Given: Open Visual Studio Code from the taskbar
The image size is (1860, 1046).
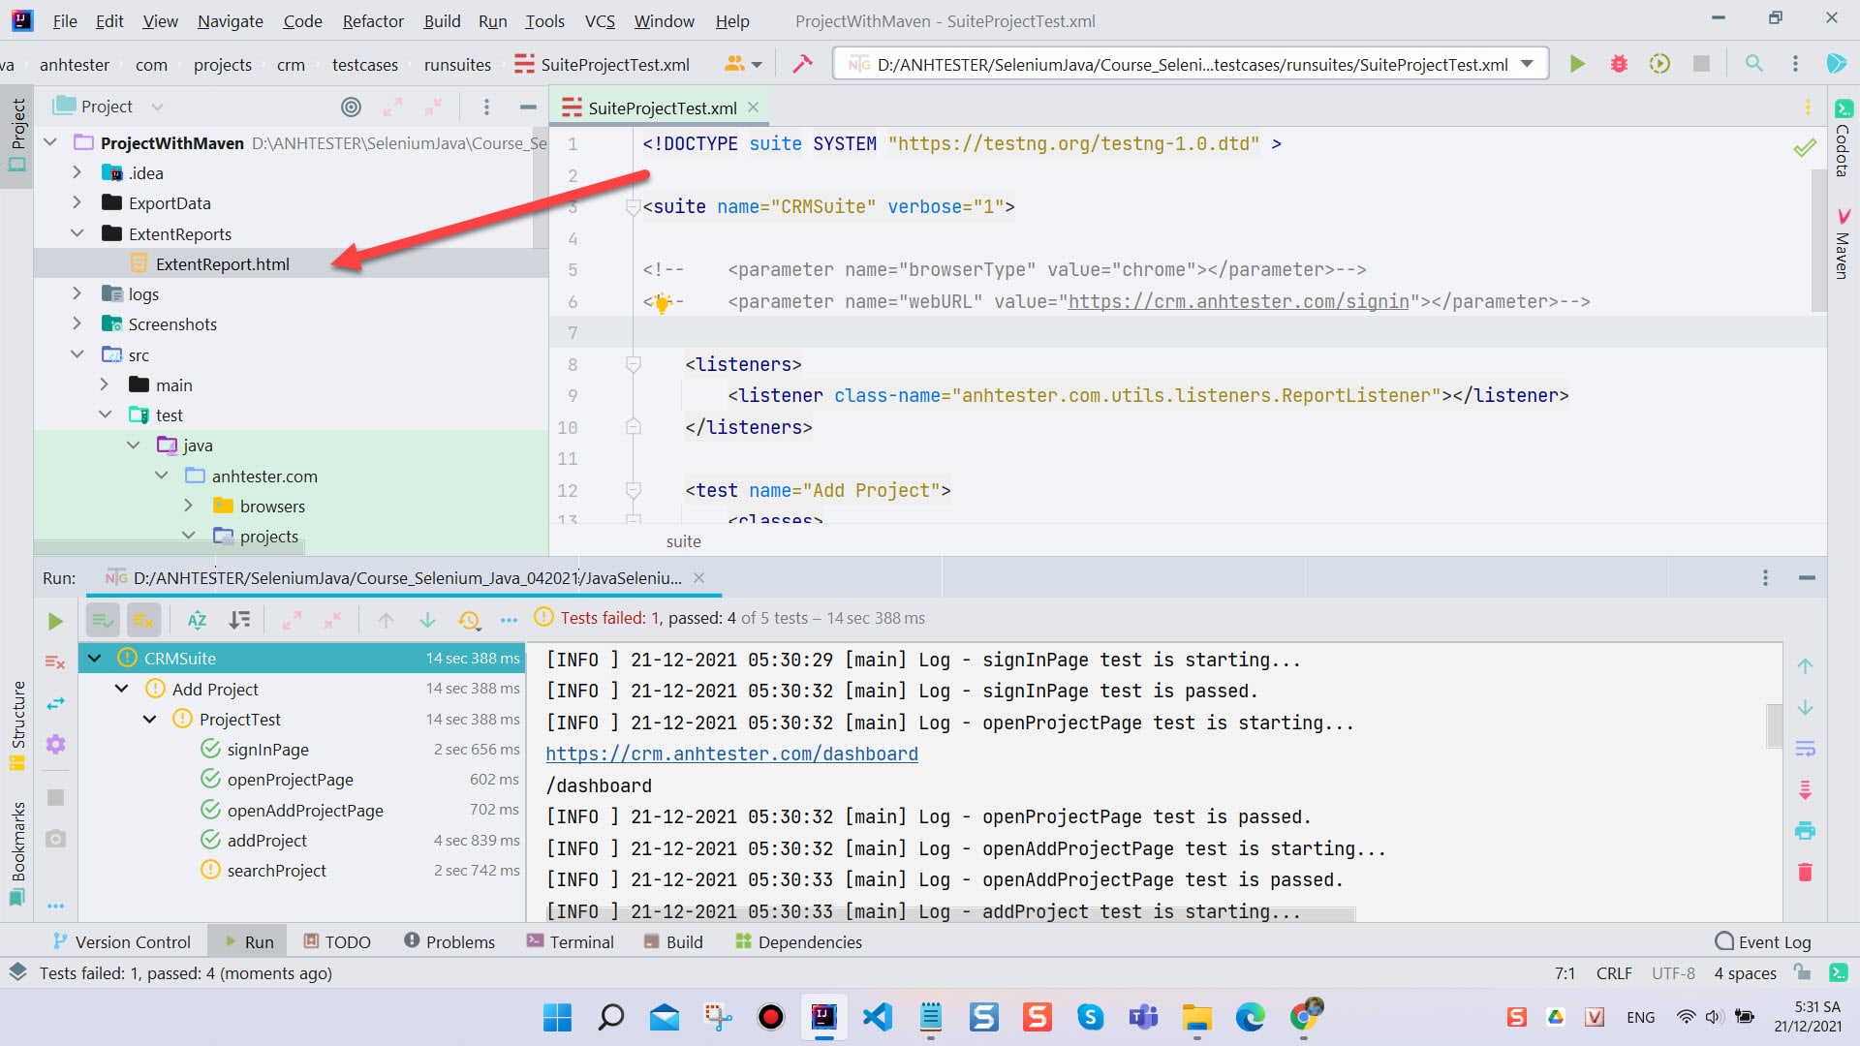Looking at the screenshot, I should pyautogui.click(x=878, y=1017).
